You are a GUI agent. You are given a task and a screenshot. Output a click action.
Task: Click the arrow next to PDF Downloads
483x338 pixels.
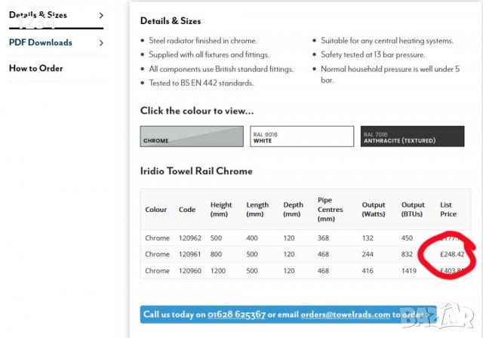(x=101, y=42)
